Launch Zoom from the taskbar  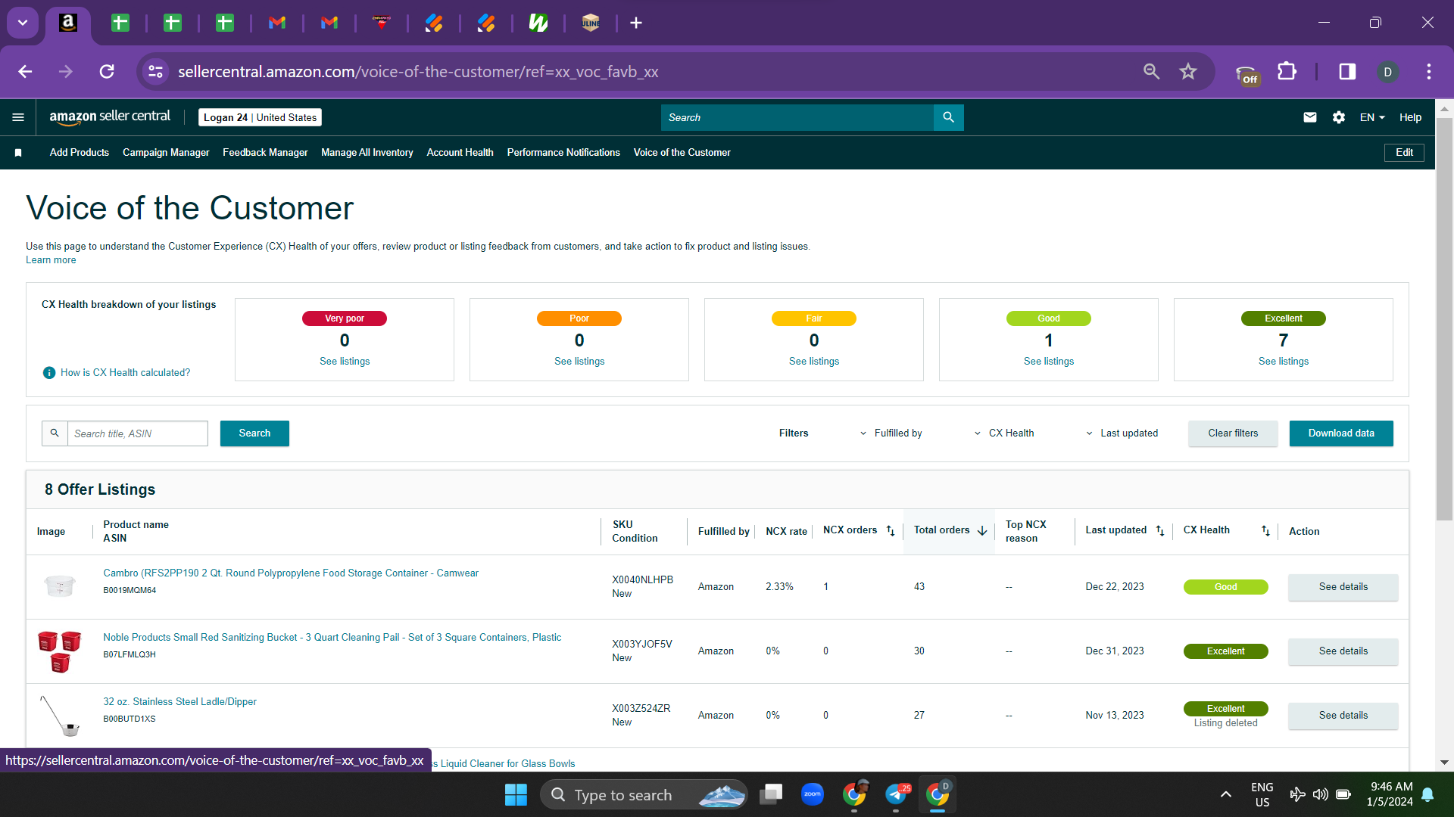813,794
